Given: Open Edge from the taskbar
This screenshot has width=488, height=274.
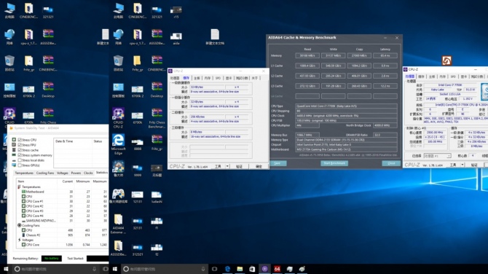Looking at the screenshot, I should pyautogui.click(x=227, y=269).
